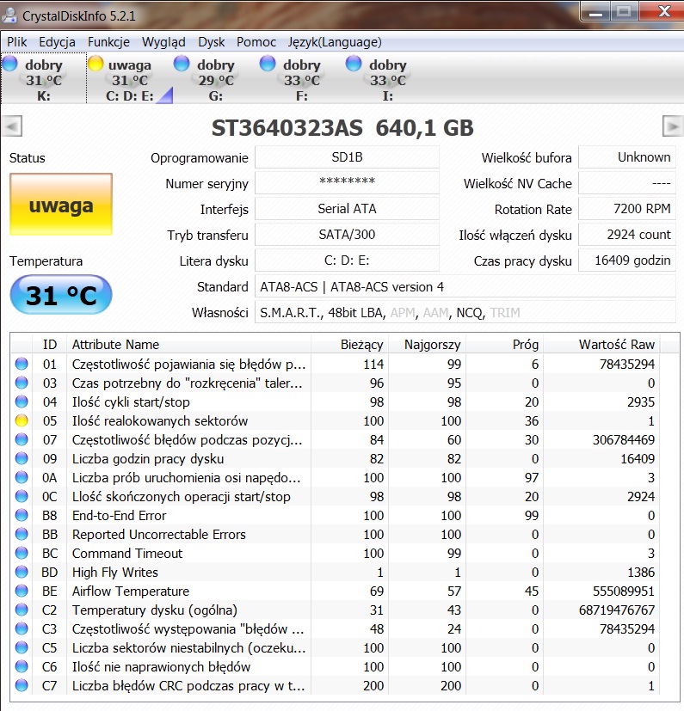Click the status orb of attribute 0A
The width and height of the screenshot is (684, 711).
tap(22, 477)
